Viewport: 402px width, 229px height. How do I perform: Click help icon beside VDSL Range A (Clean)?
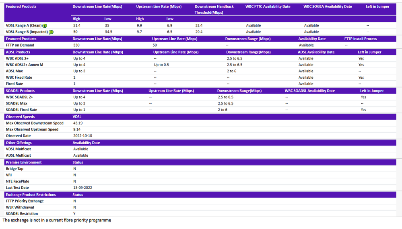pos(45,26)
